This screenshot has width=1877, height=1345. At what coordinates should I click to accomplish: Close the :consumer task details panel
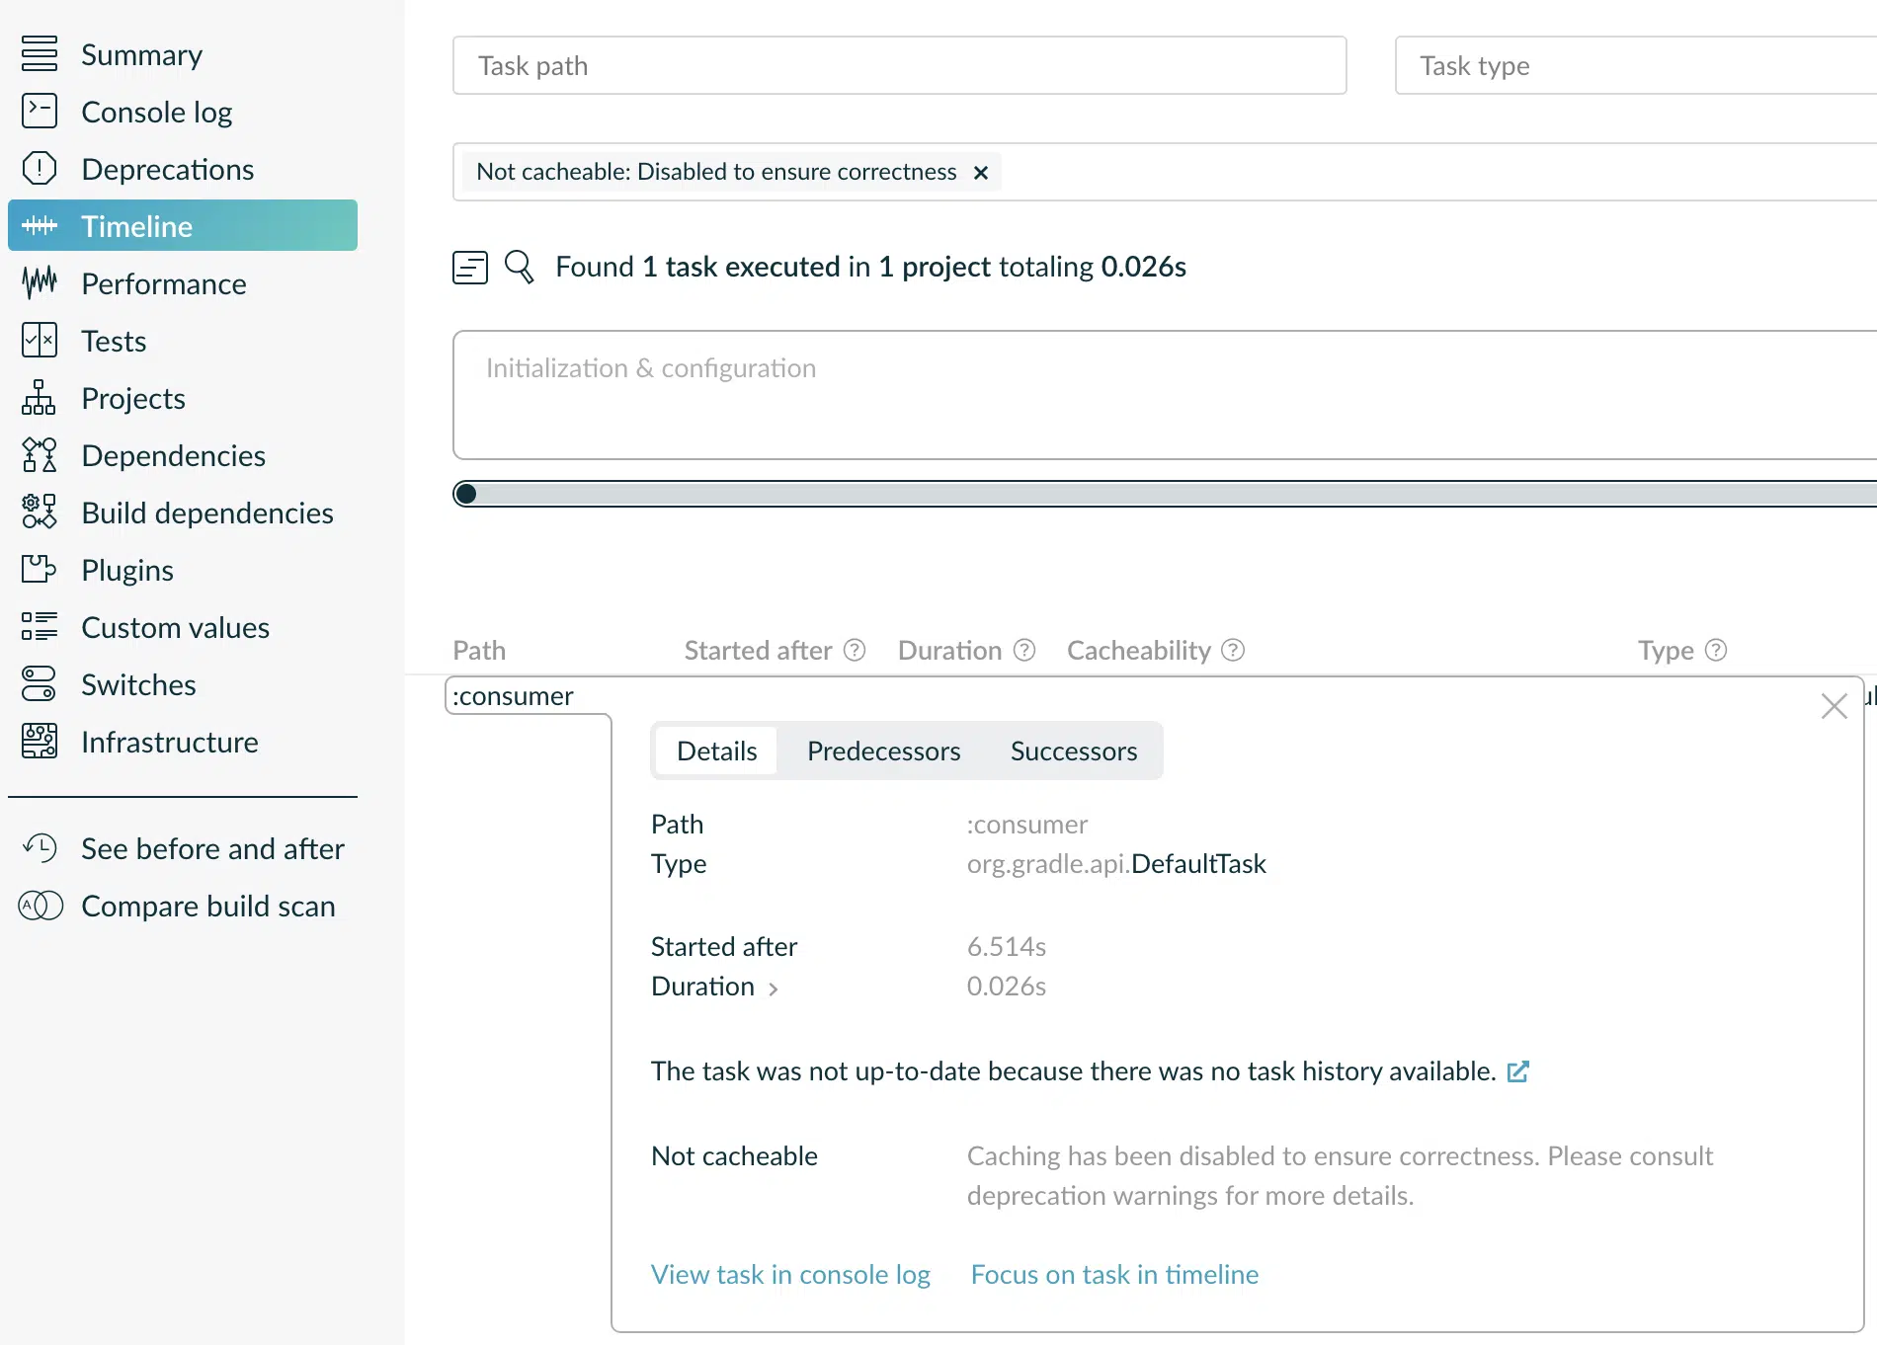[x=1835, y=706]
